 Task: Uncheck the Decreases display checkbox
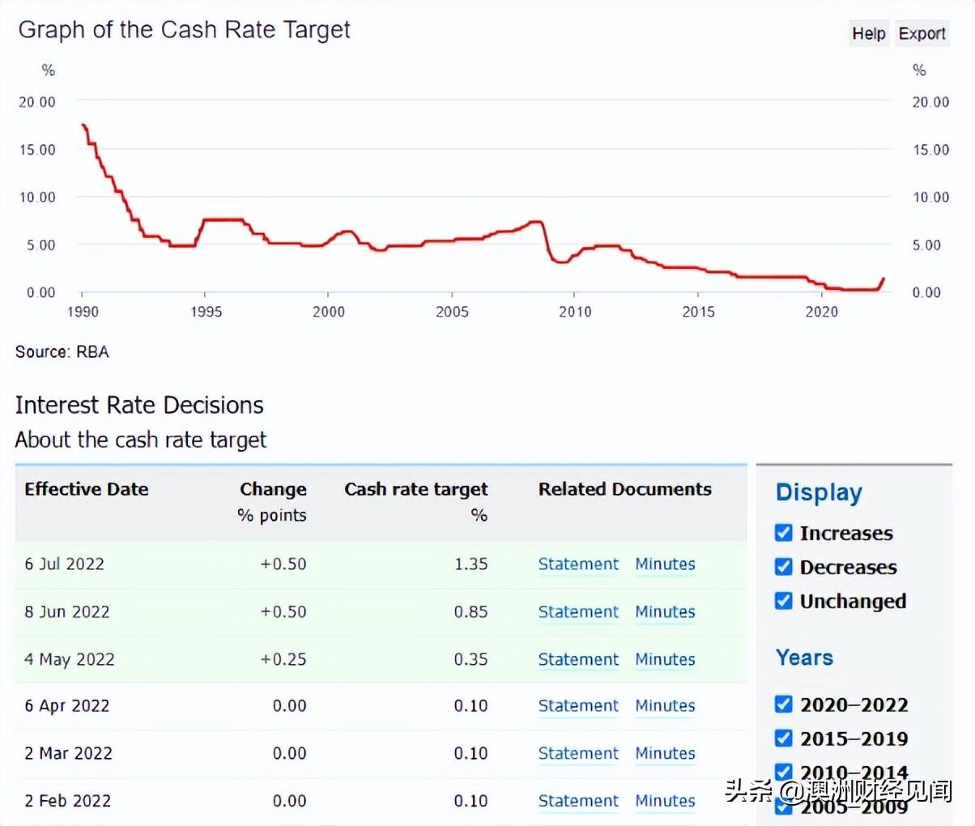tap(783, 567)
